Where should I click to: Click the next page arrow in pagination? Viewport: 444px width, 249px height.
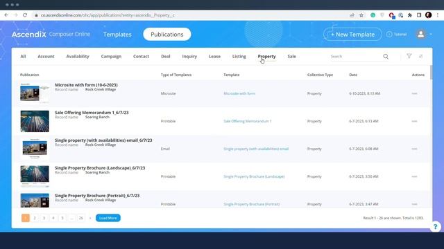click(x=90, y=218)
